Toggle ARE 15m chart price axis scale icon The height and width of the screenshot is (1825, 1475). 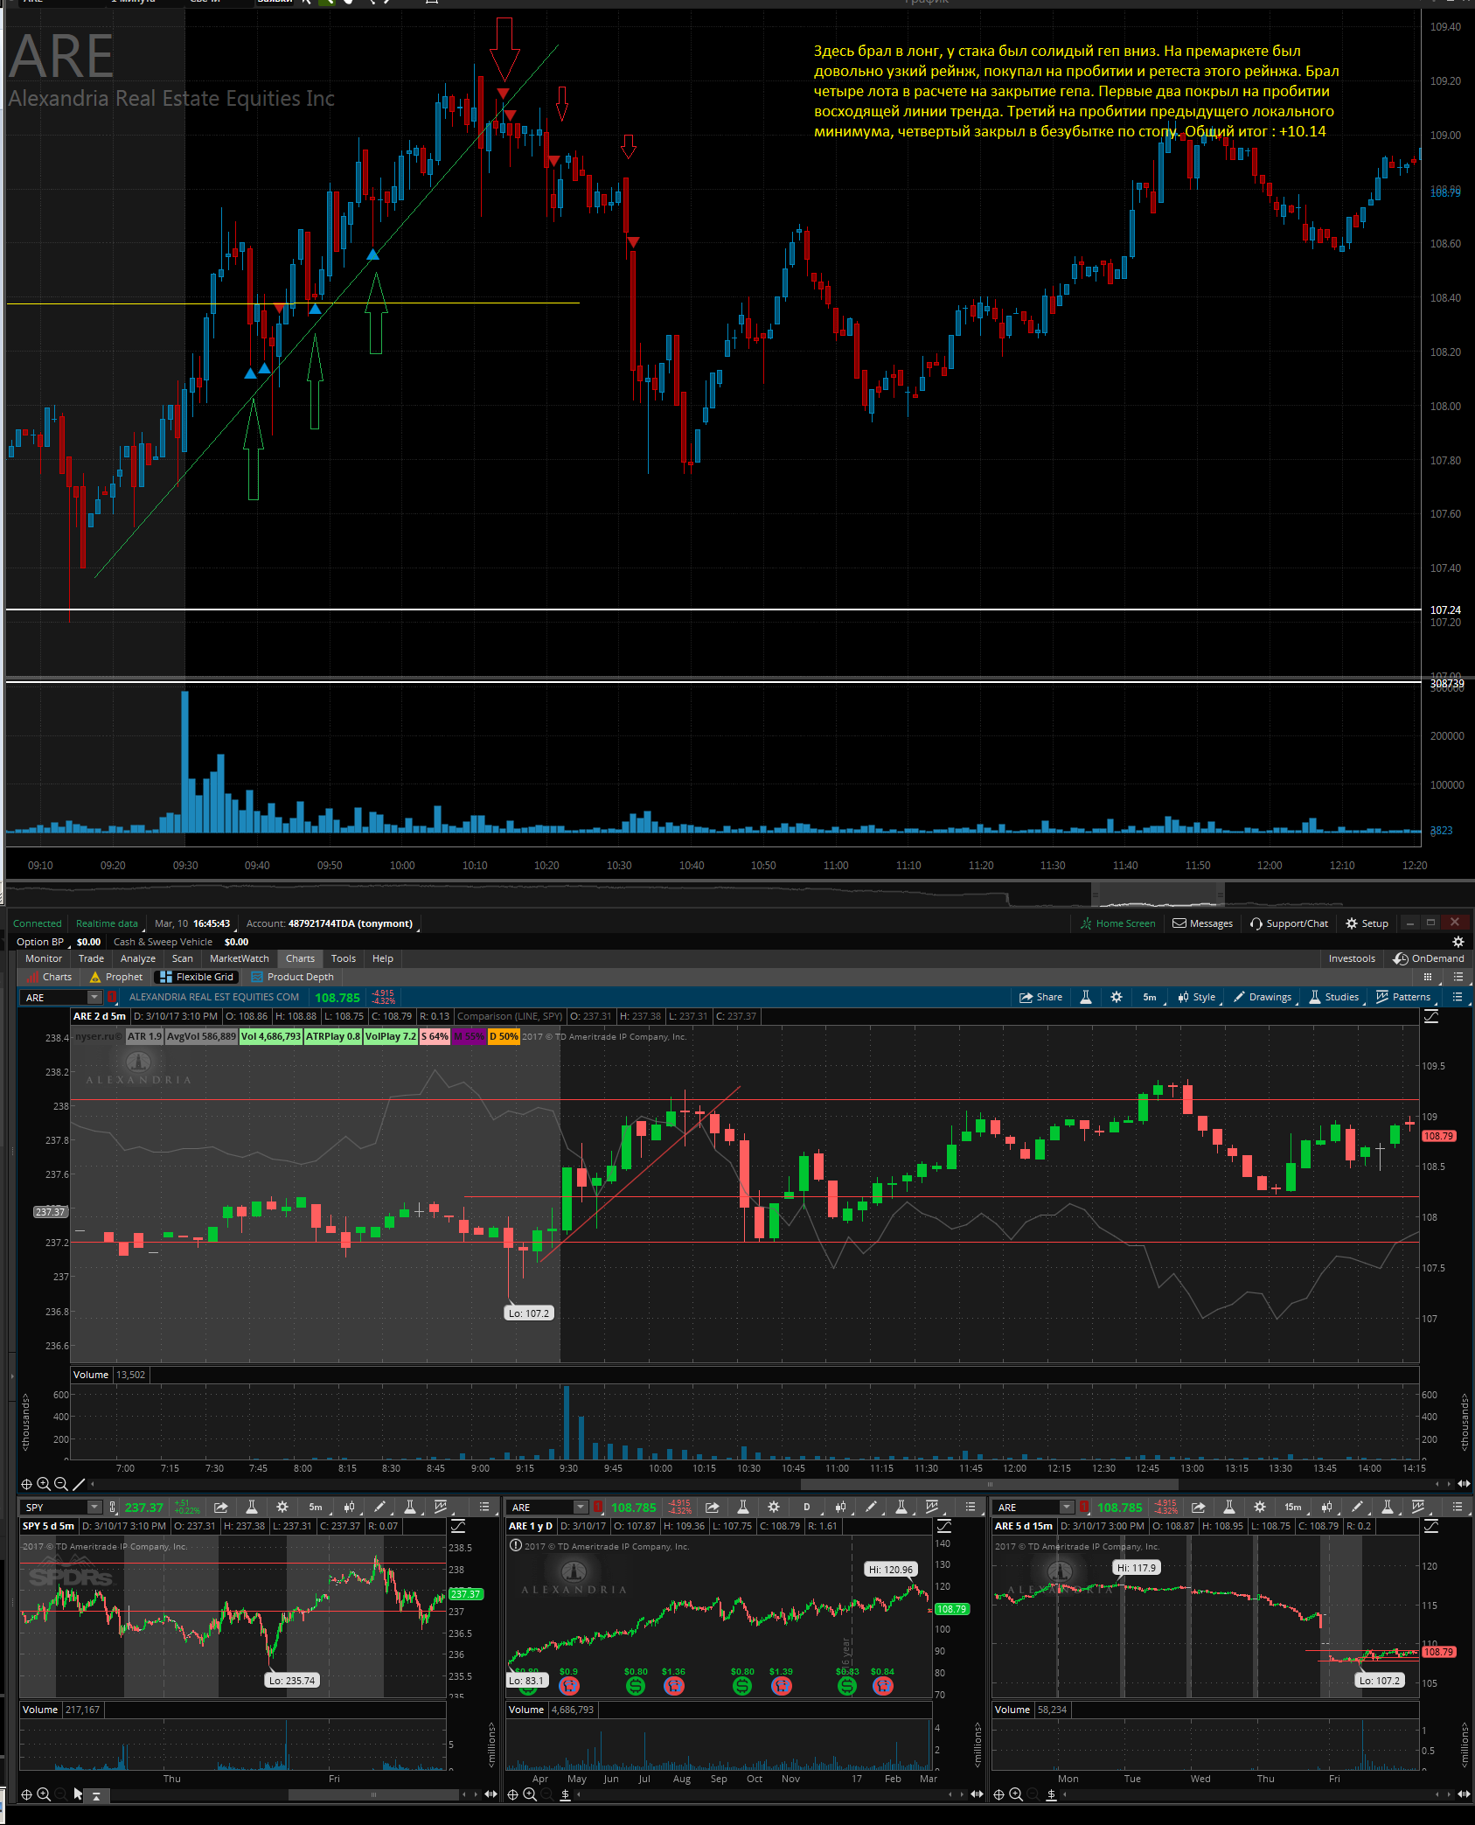point(1431,1526)
